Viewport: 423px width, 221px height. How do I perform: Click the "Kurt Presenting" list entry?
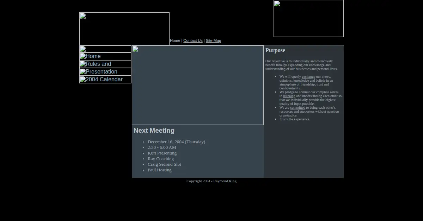coord(162,153)
